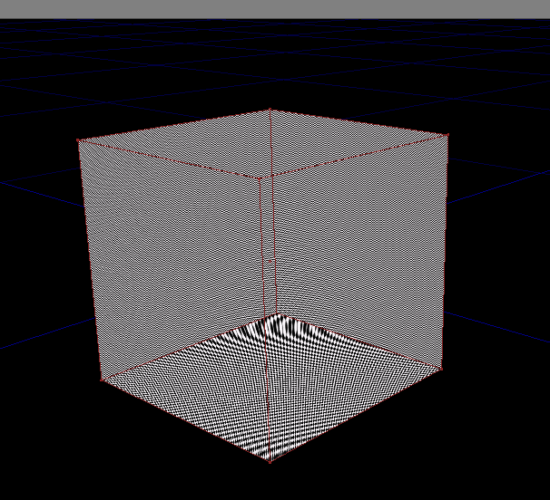Select the vertex at the checkered floor's apex
The width and height of the screenshot is (550, 500).
coord(276,313)
